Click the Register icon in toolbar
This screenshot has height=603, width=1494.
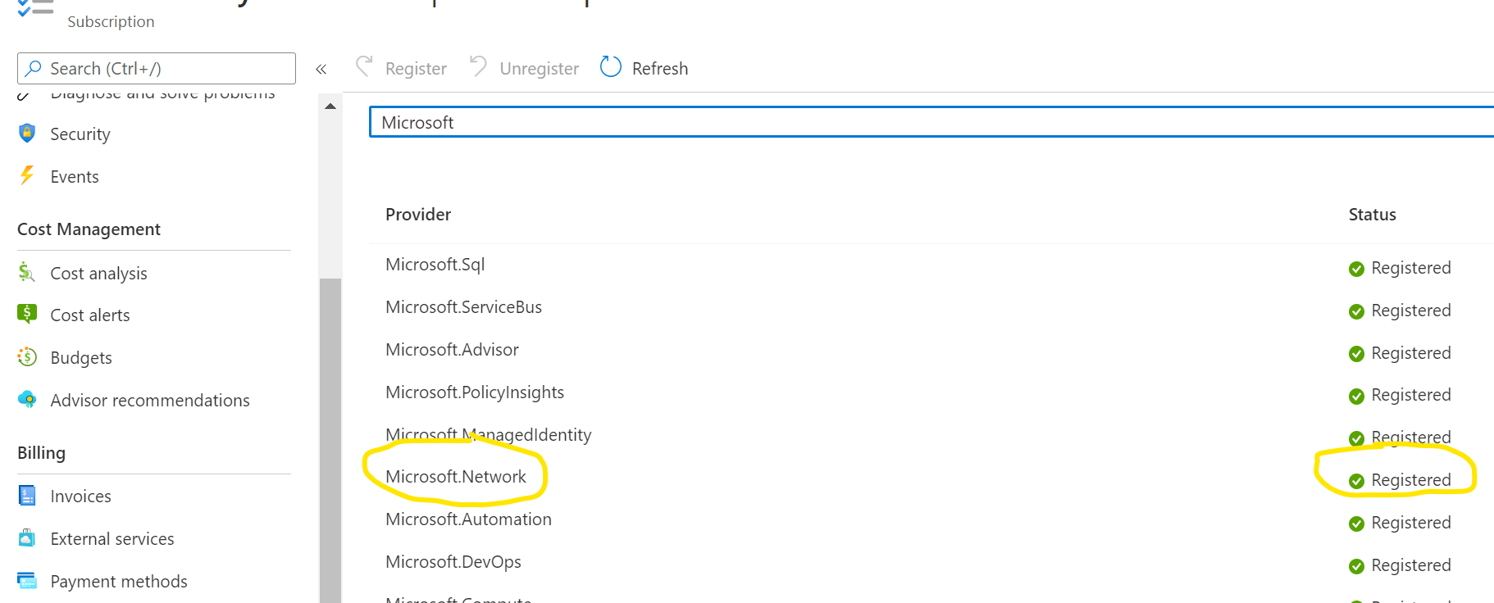coord(364,66)
